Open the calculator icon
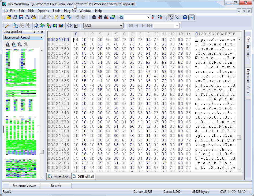The image size is (254, 196). [x=76, y=26]
